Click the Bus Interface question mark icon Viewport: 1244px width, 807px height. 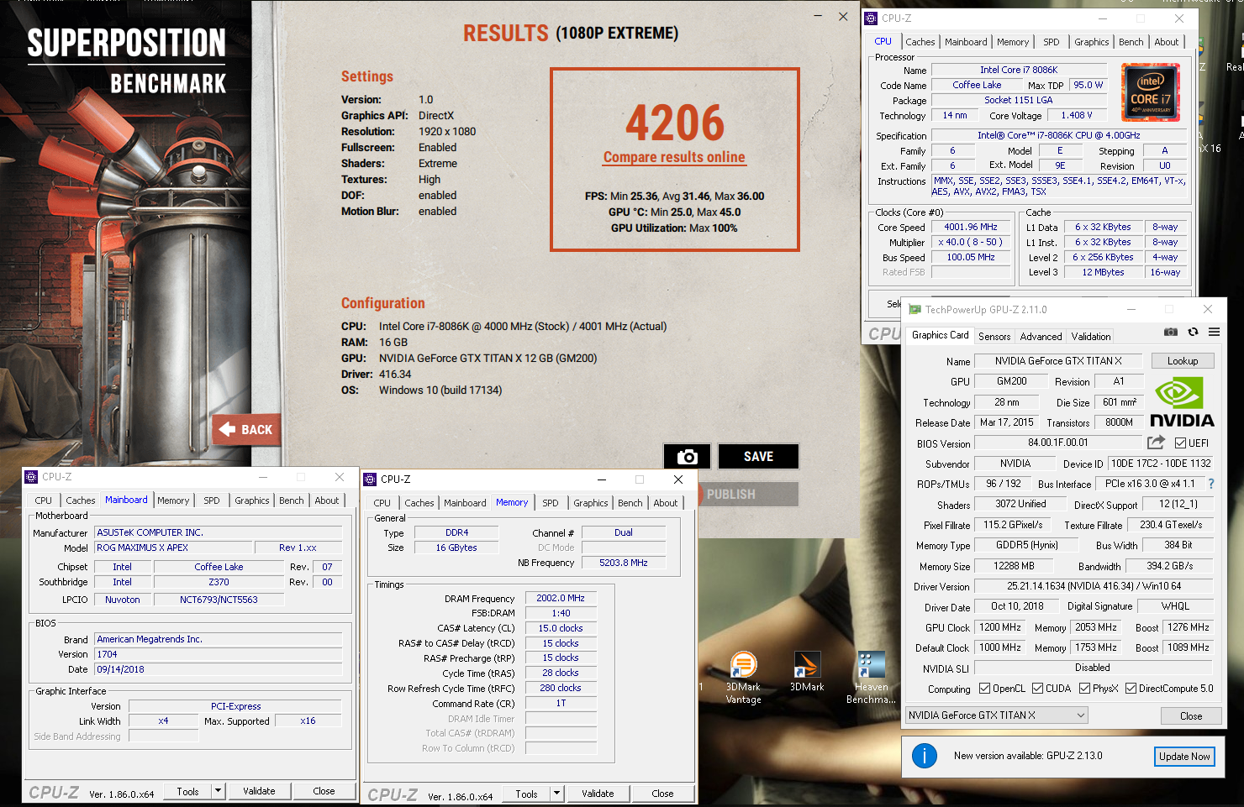[x=1211, y=484]
